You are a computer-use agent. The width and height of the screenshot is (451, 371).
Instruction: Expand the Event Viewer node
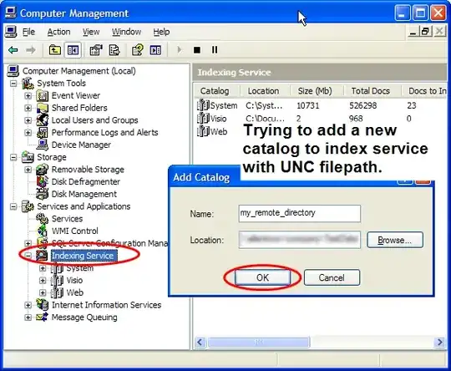tap(28, 95)
